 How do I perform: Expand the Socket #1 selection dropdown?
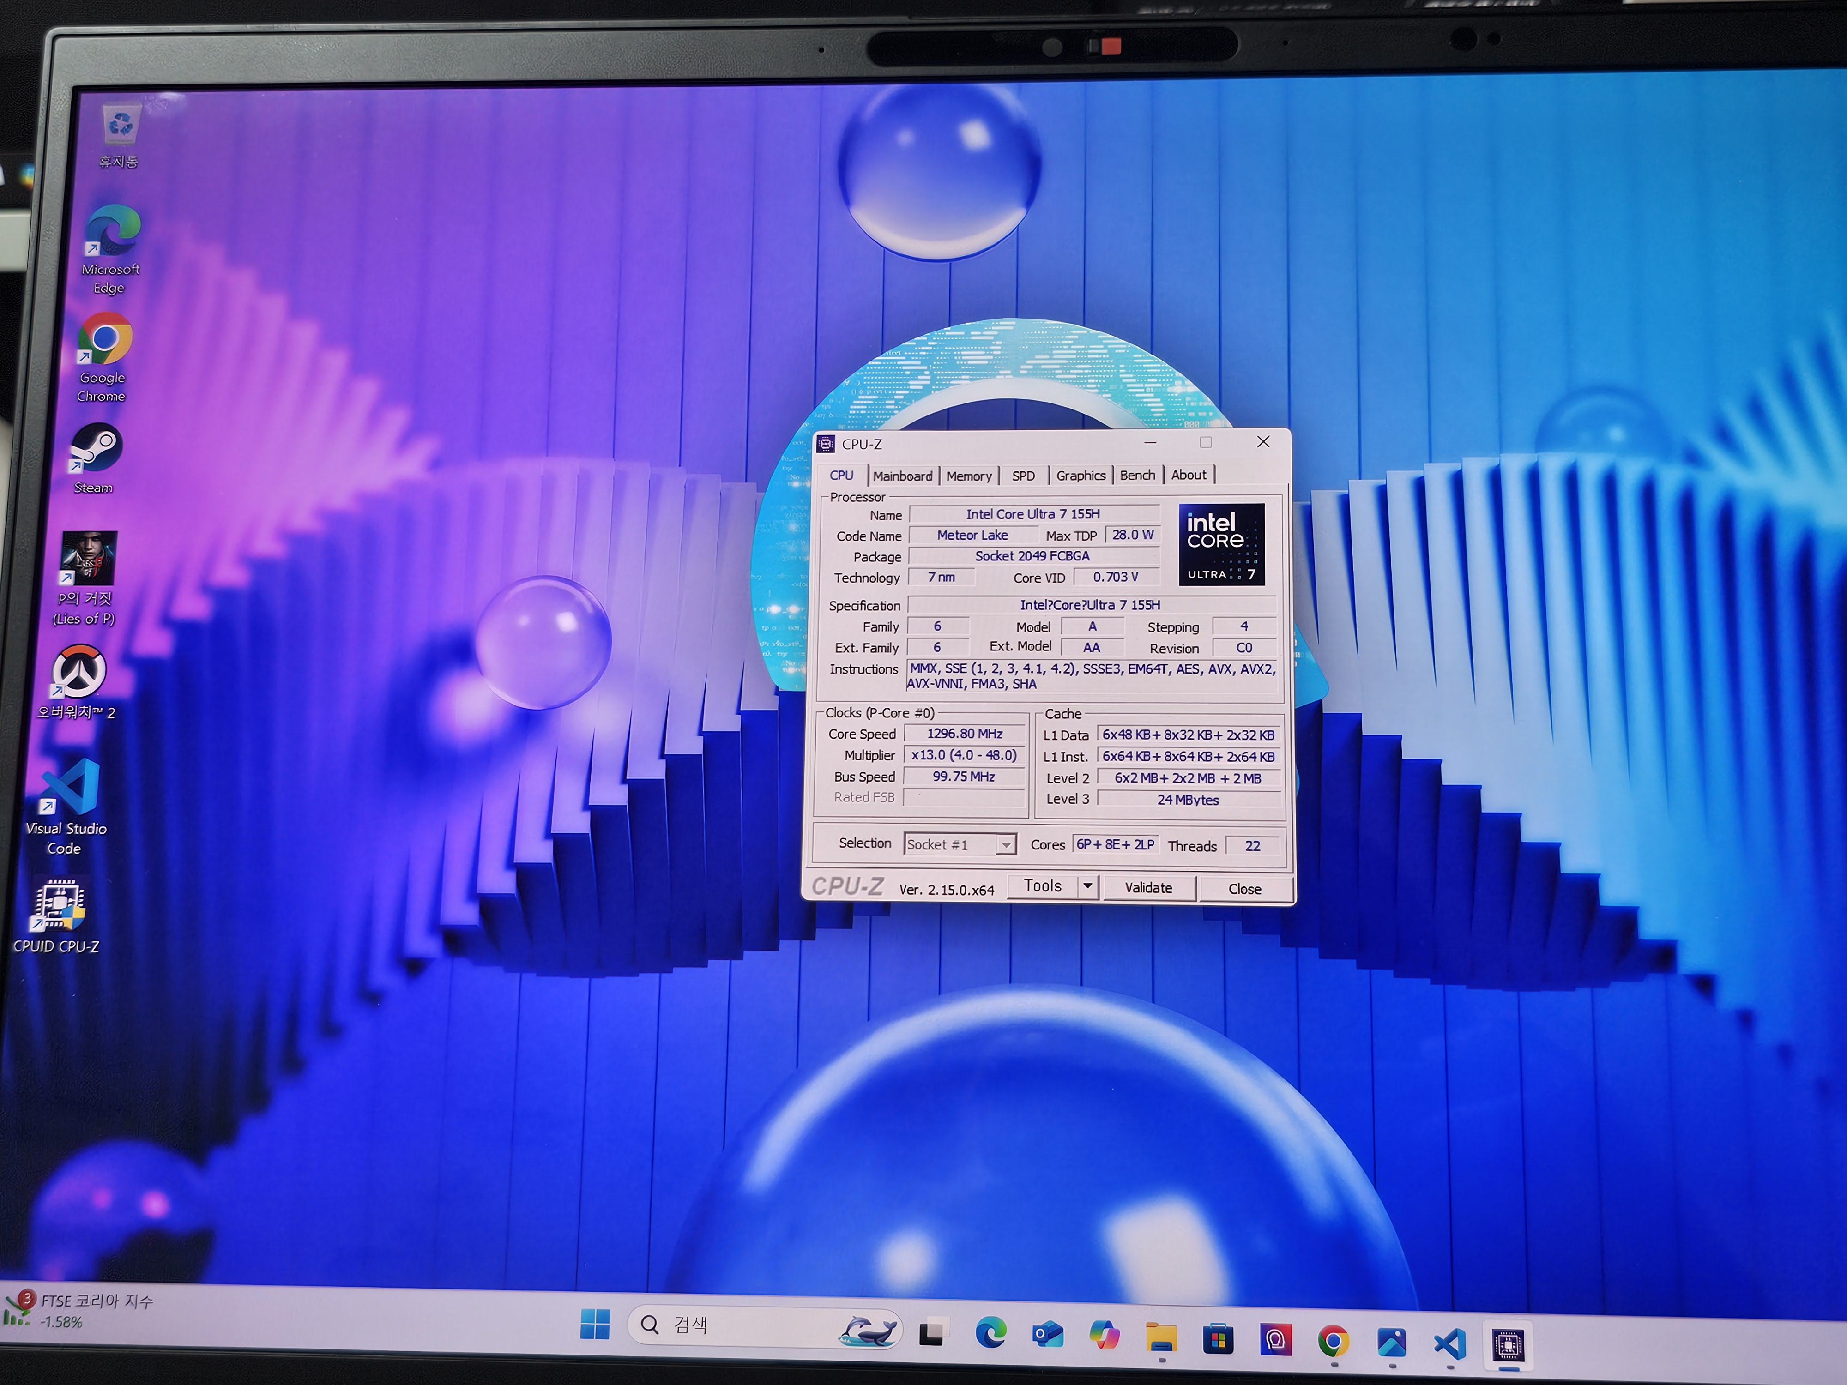click(1006, 846)
